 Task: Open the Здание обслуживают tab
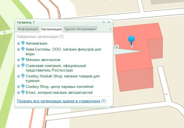pyautogui.click(x=80, y=29)
